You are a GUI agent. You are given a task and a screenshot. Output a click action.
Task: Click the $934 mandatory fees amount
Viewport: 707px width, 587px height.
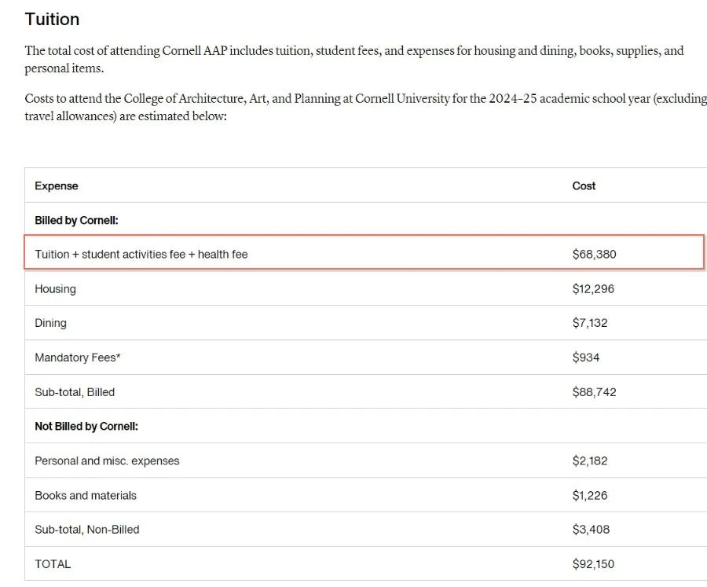tap(586, 358)
